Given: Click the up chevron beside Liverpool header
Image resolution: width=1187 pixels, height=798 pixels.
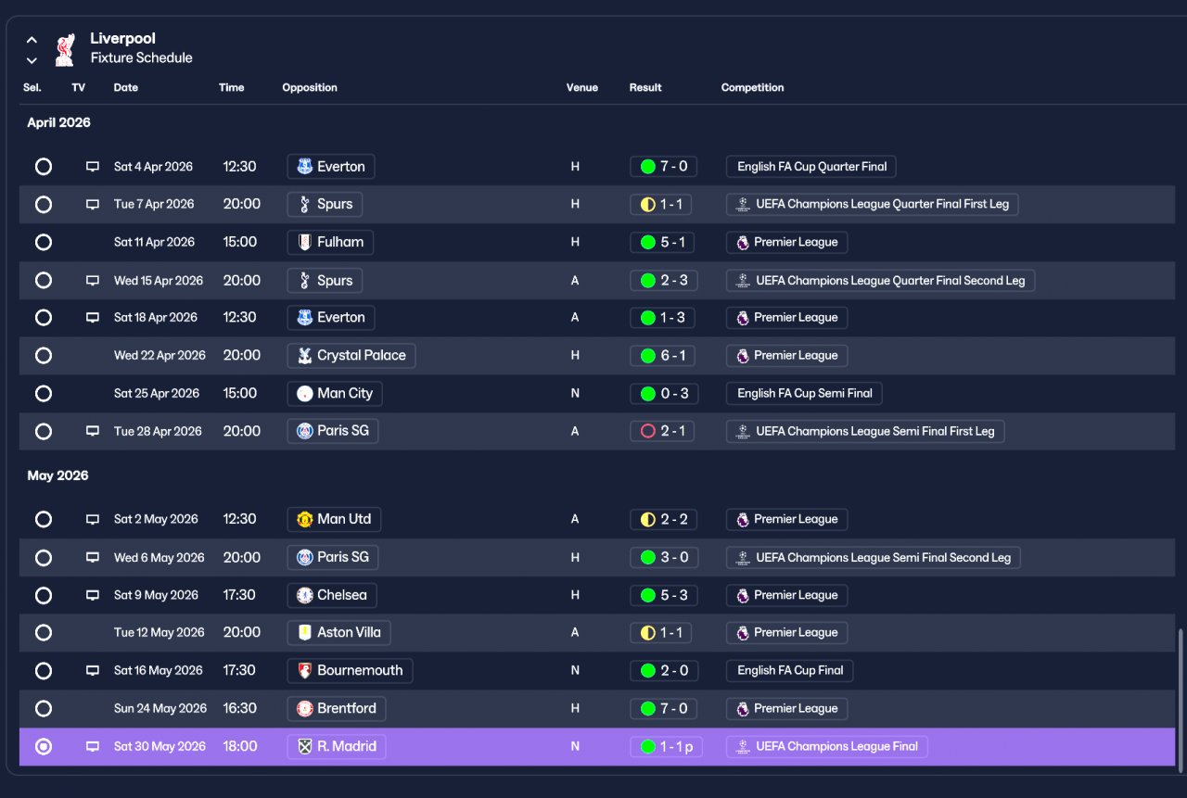Looking at the screenshot, I should (32, 40).
